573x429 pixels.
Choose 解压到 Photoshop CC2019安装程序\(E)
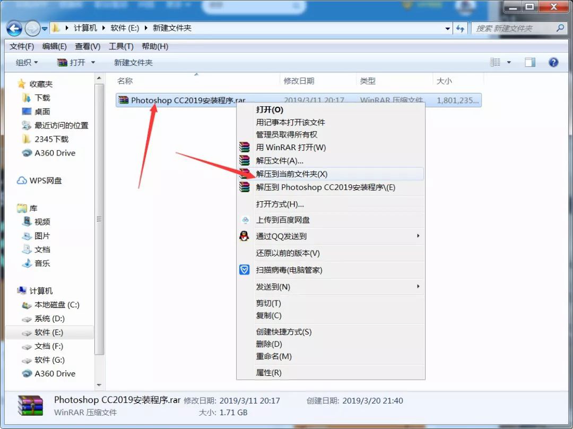coord(326,187)
